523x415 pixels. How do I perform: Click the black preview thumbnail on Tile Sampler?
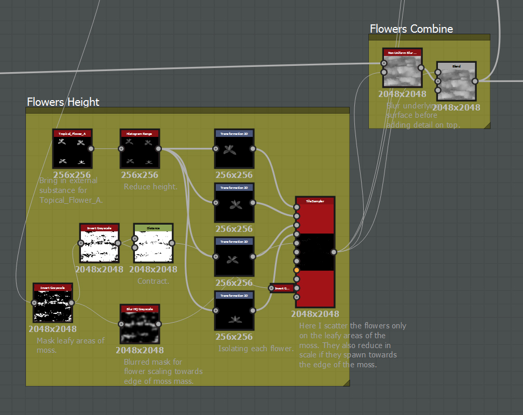(x=314, y=252)
